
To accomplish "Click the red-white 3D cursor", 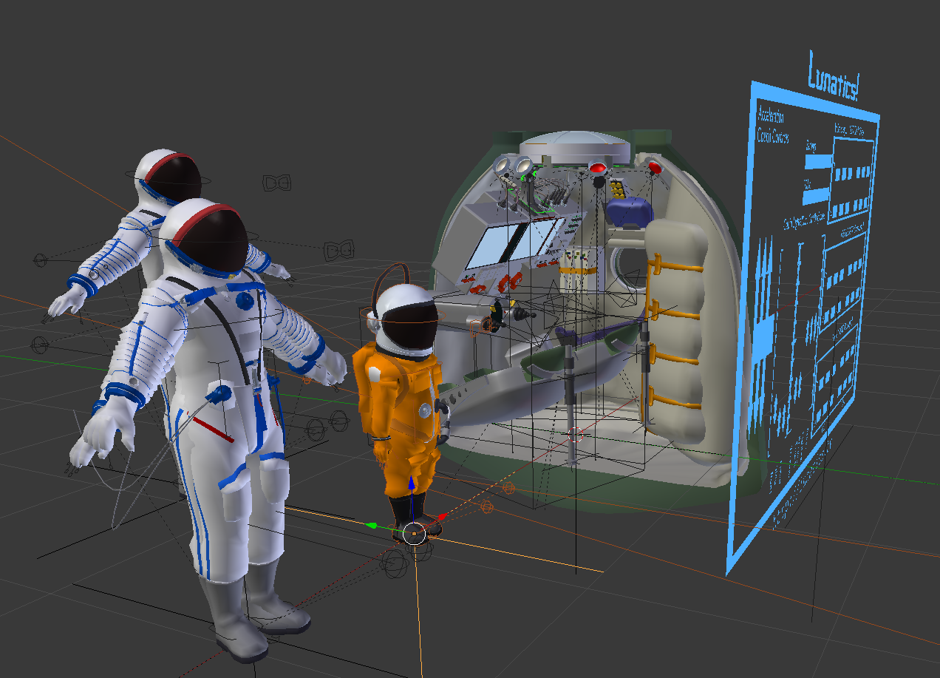I will pos(576,434).
